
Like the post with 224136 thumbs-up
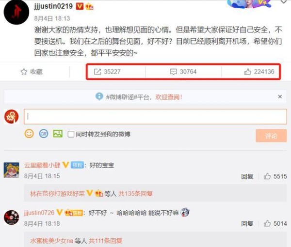247,72
